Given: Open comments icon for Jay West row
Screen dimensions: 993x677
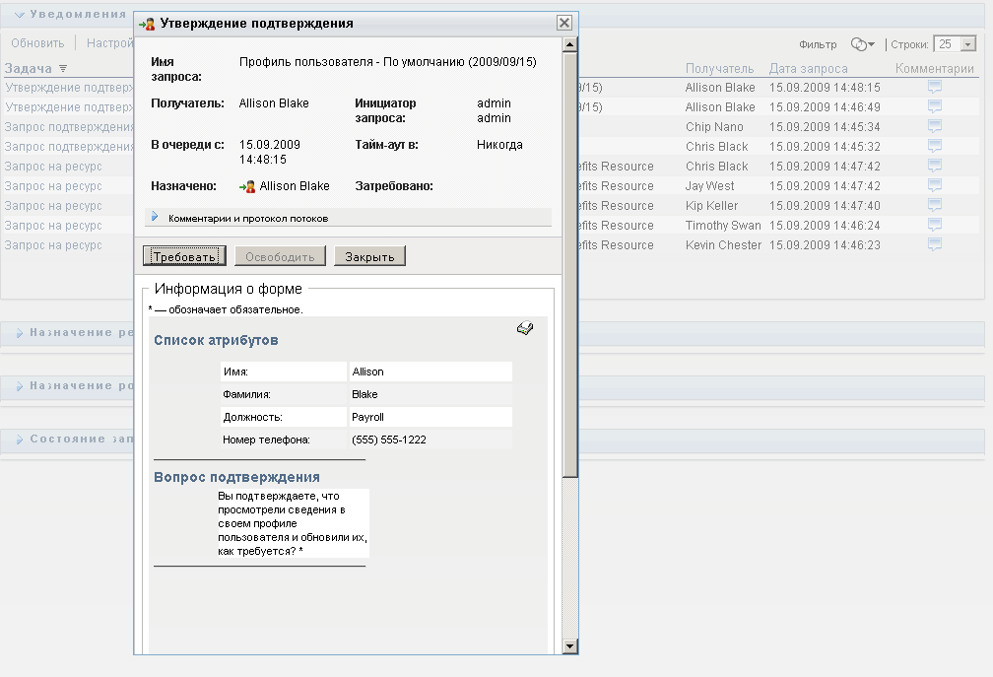Looking at the screenshot, I should [934, 185].
